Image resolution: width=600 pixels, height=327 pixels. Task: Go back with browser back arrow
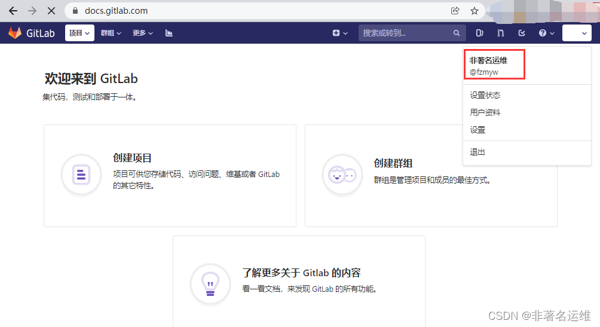pyautogui.click(x=13, y=11)
